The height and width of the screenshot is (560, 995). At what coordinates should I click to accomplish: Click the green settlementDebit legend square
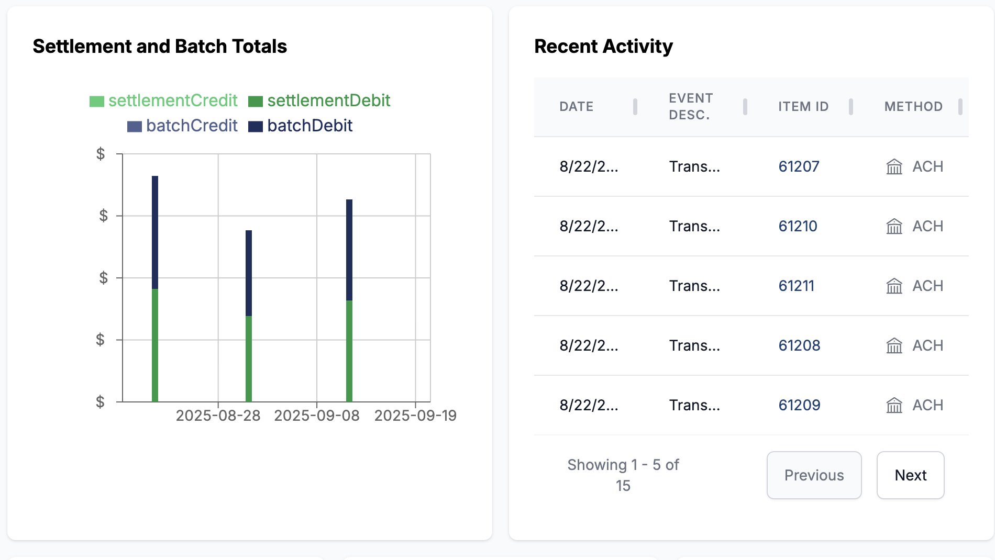[256, 100]
